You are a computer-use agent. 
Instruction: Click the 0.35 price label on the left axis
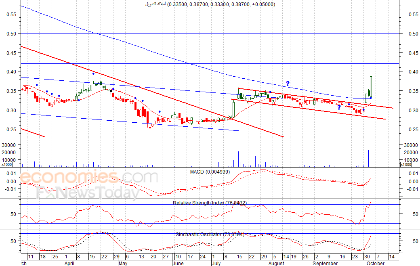[11, 91]
